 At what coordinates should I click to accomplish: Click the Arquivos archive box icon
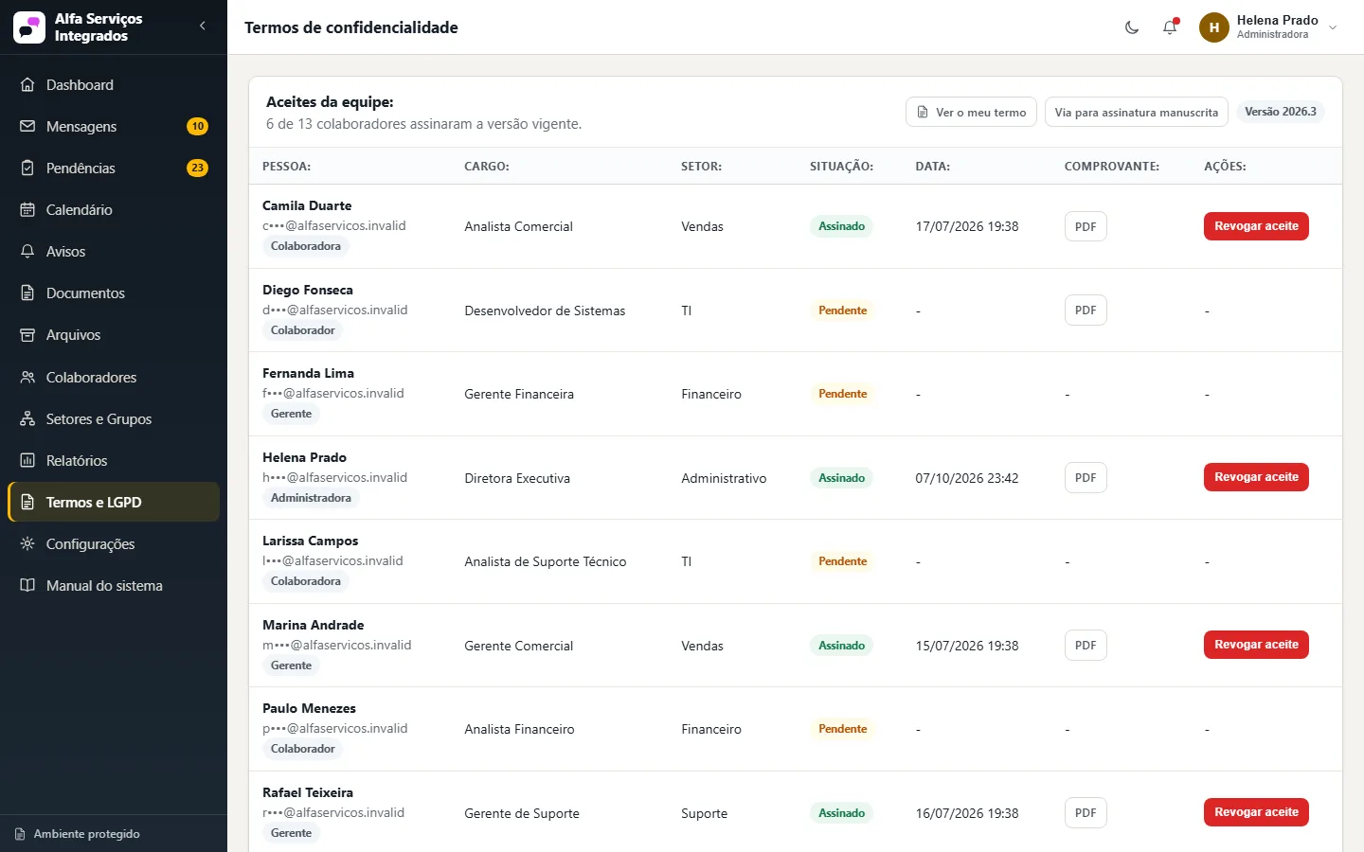point(27,334)
